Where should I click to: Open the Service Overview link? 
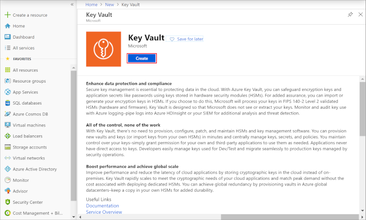coord(104,212)
